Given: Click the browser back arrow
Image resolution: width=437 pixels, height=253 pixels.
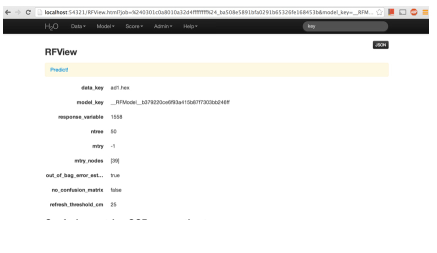Looking at the screenshot, I should click(x=7, y=12).
